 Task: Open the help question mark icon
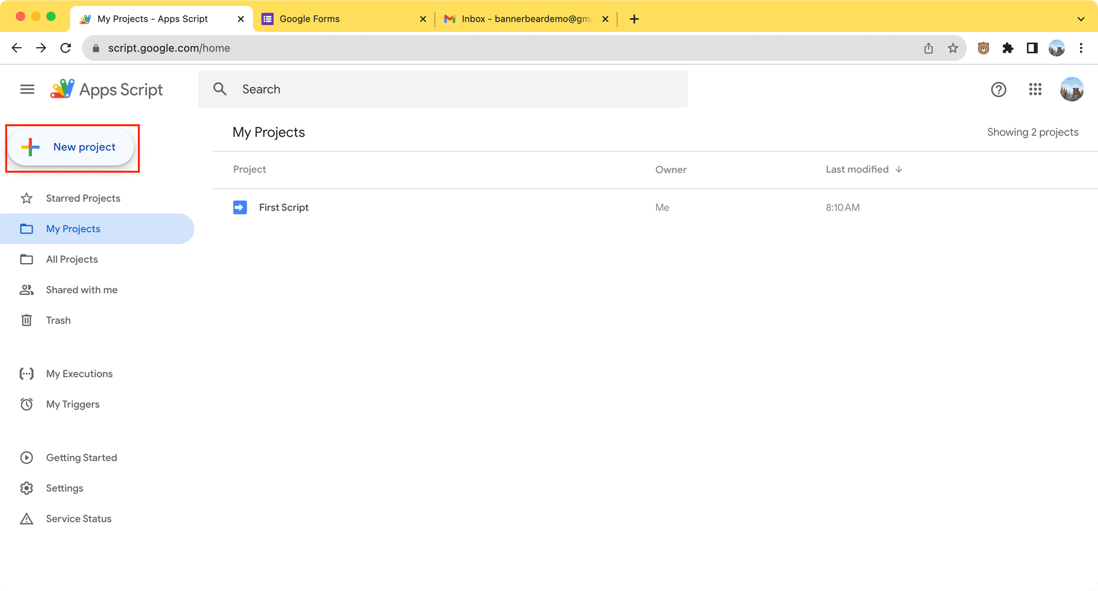click(999, 89)
